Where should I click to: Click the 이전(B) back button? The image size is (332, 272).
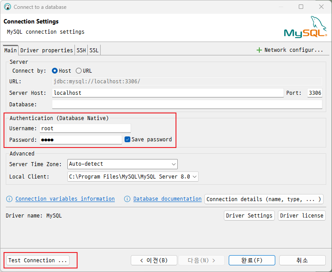[x=154, y=260]
